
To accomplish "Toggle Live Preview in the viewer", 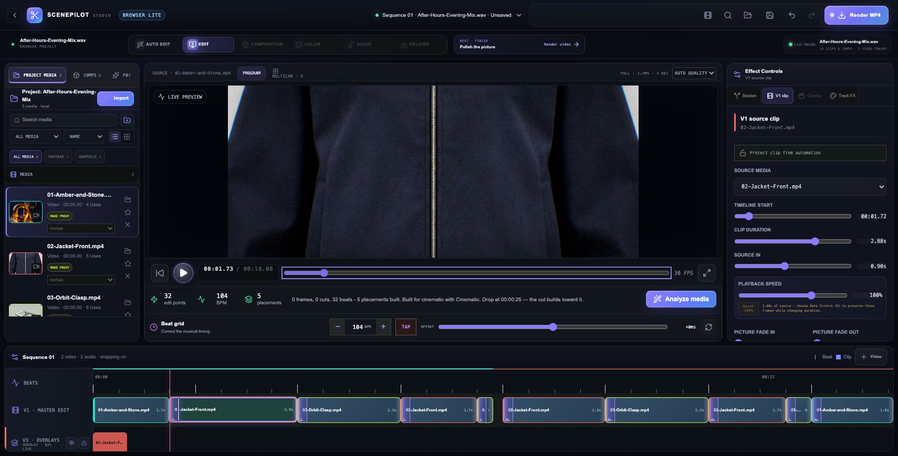I will 180,97.
